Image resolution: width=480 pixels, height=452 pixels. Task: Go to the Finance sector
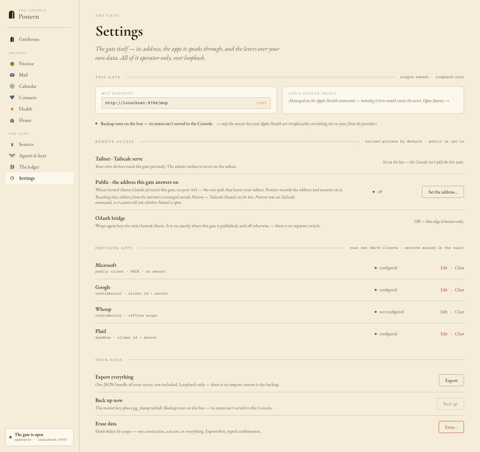tap(39, 64)
